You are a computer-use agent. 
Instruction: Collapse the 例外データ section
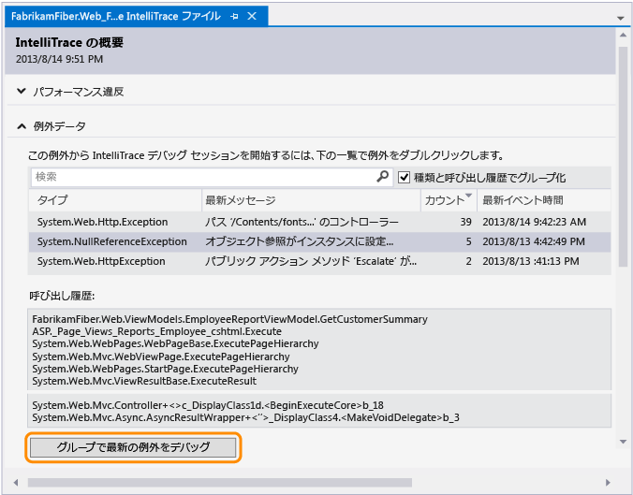click(x=22, y=126)
